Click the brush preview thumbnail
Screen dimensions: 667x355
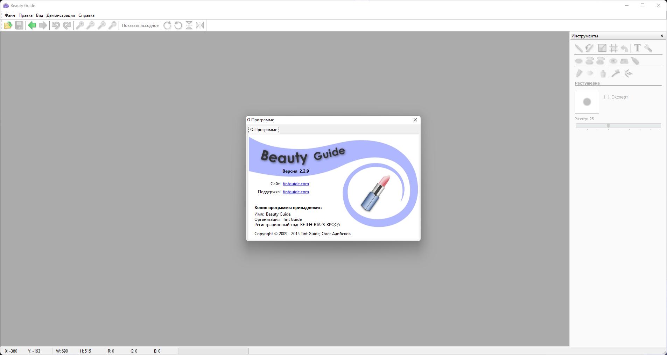(x=587, y=102)
